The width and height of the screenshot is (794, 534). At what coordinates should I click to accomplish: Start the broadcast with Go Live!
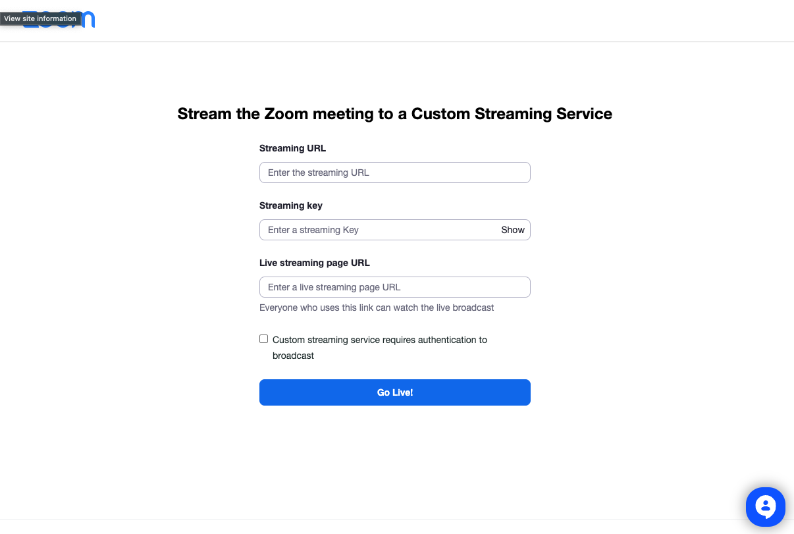(395, 392)
